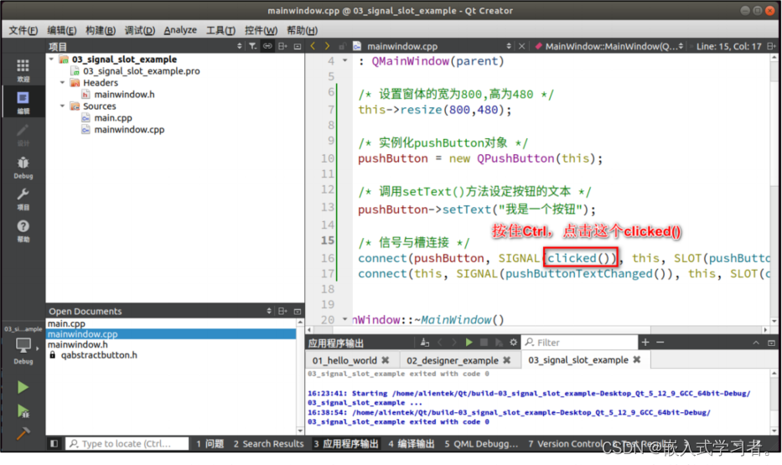This screenshot has width=782, height=465.
Task: Zoom out the application output text
Action: 660,343
